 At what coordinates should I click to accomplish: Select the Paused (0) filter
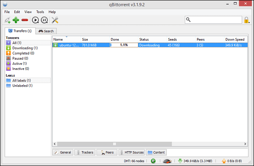[x=28, y=58]
